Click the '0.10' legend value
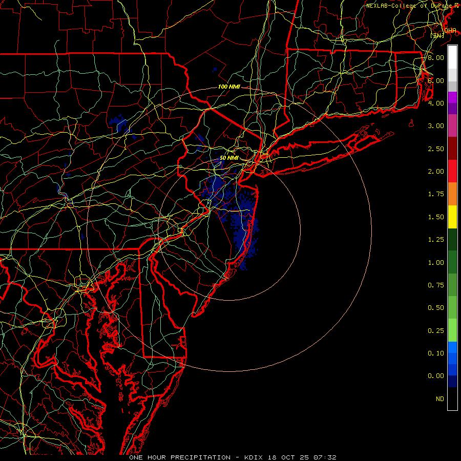 [436, 353]
